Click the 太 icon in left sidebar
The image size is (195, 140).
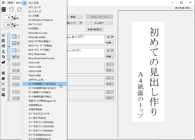point(3,52)
